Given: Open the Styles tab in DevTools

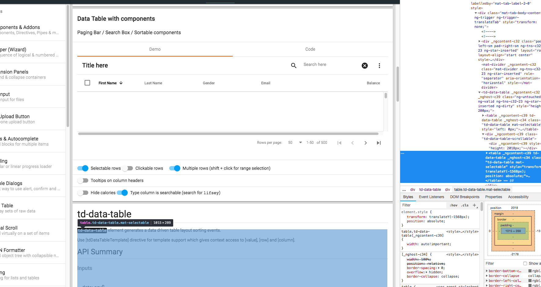Looking at the screenshot, I should pos(408,197).
